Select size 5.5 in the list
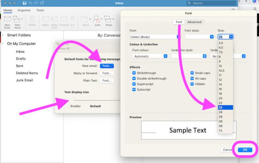This screenshot has height=163, width=259. pos(226,43)
